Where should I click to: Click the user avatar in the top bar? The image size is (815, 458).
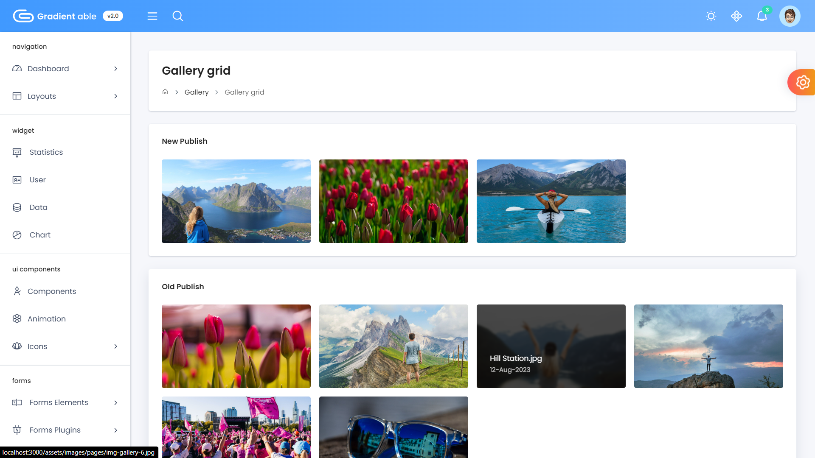pyautogui.click(x=790, y=16)
